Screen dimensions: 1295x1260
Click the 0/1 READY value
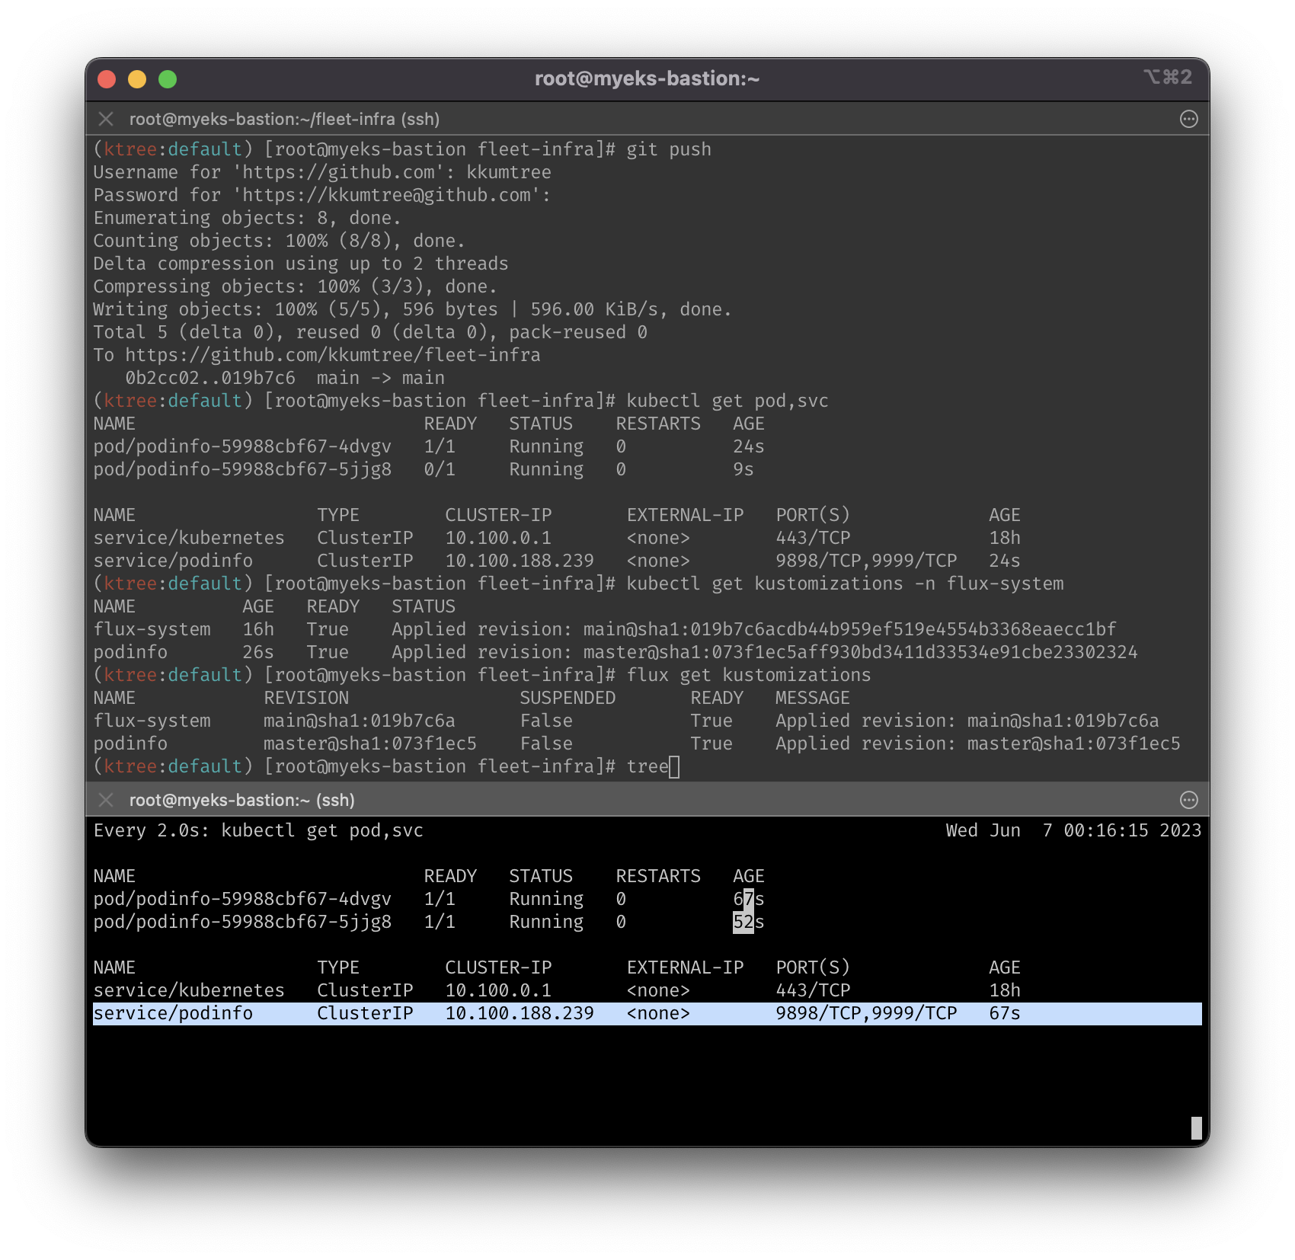point(440,469)
